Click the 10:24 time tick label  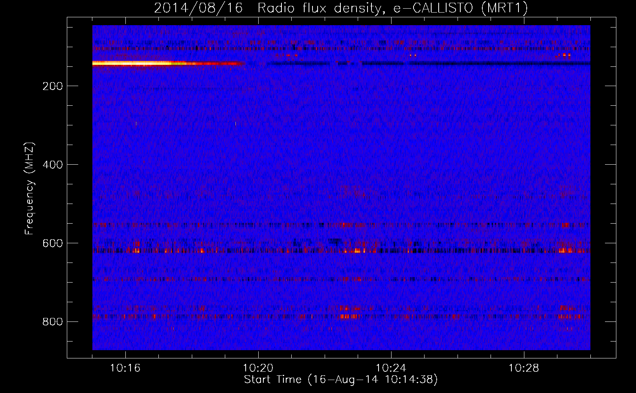[x=391, y=368]
